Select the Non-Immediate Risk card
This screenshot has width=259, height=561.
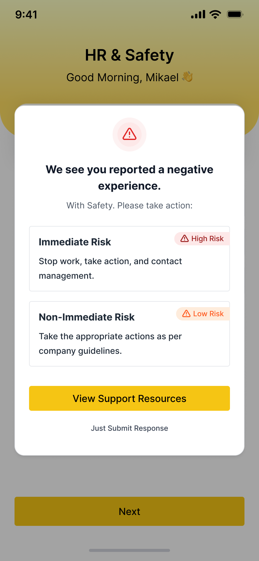[129, 334]
